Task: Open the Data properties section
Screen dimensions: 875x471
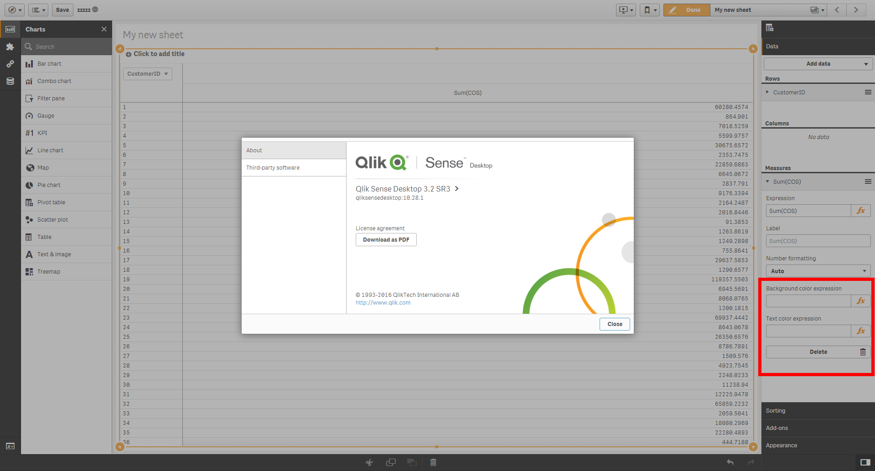Action: tap(818, 47)
